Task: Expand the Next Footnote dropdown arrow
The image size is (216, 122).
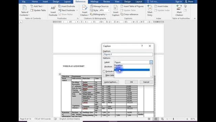Action: [77, 10]
